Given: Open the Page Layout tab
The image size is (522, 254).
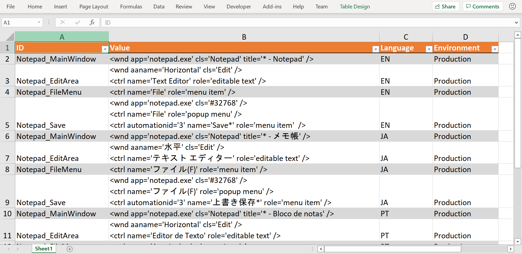Looking at the screenshot, I should point(94,7).
